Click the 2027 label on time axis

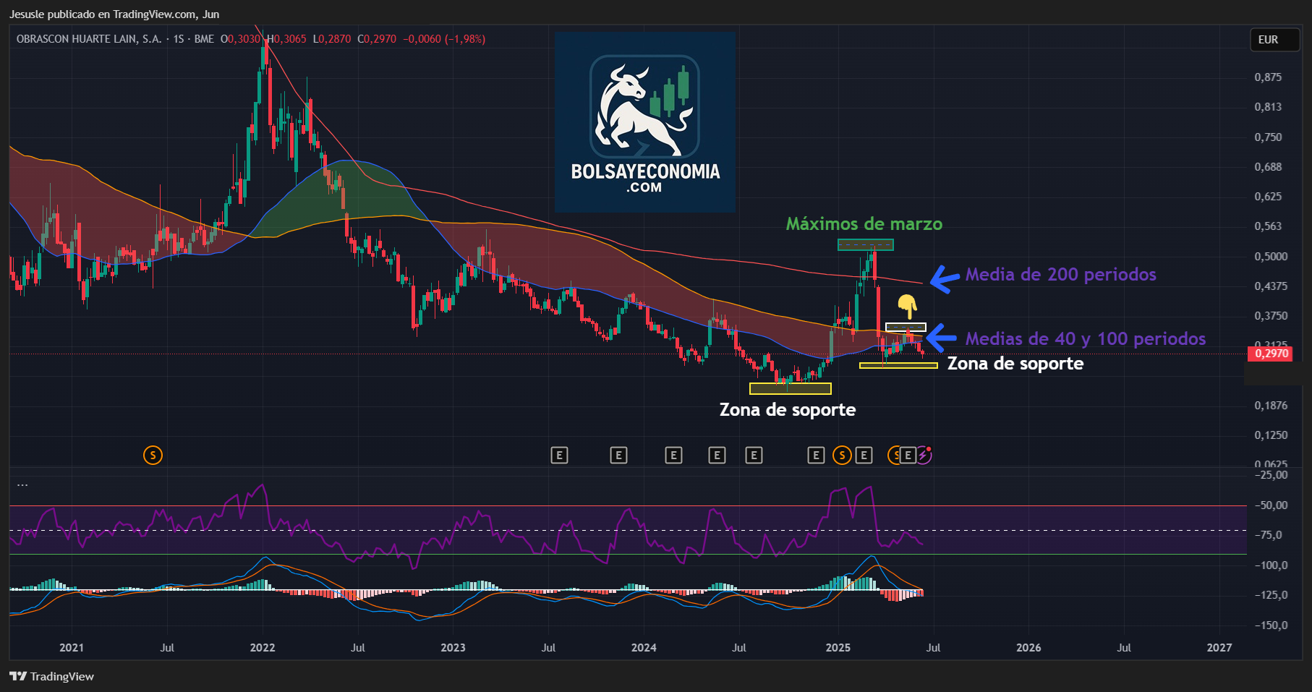1219,647
